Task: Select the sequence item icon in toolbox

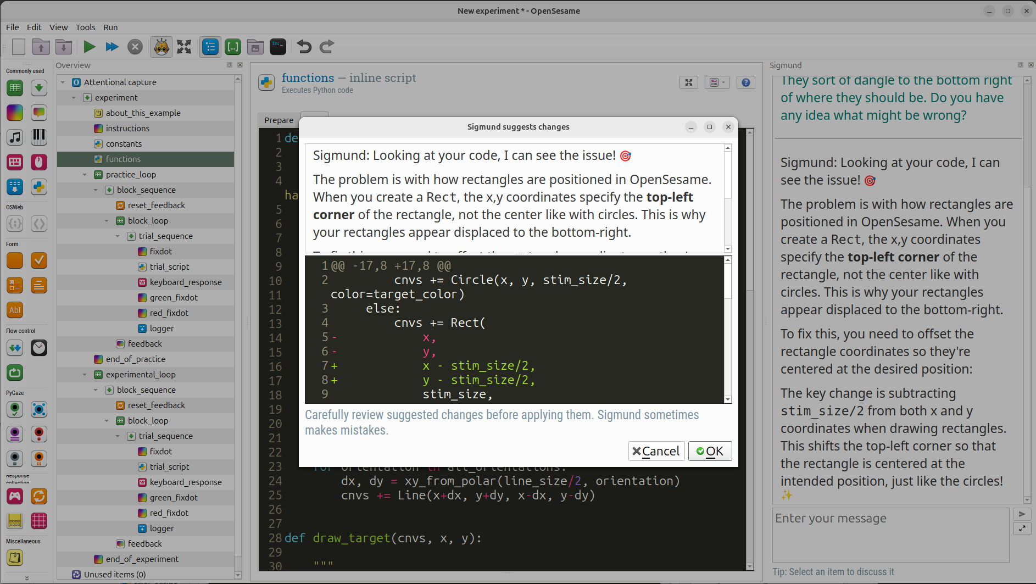Action: [39, 87]
